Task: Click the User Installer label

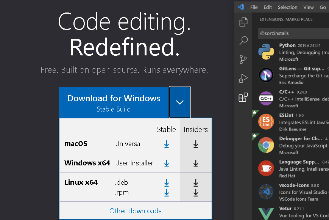Action: tap(134, 163)
